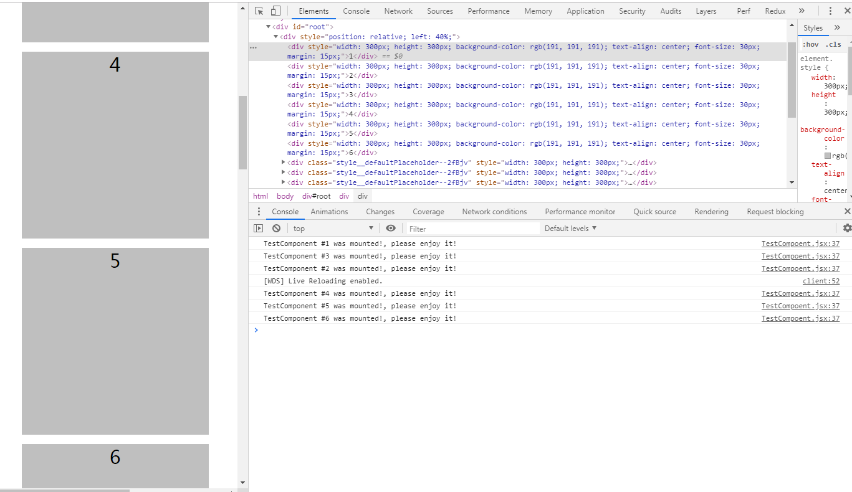Toggle the :hov element state panel

pyautogui.click(x=810, y=44)
